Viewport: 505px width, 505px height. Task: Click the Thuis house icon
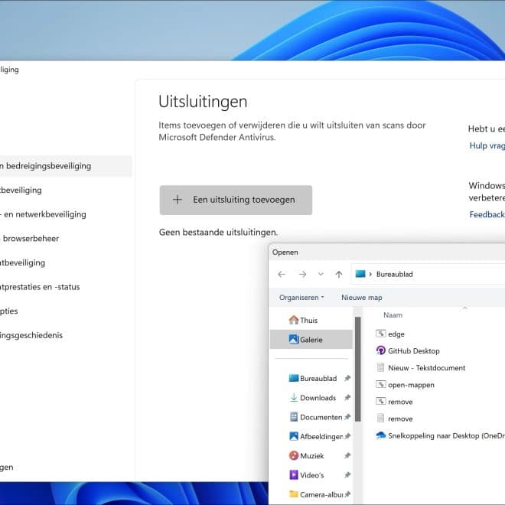tap(293, 320)
